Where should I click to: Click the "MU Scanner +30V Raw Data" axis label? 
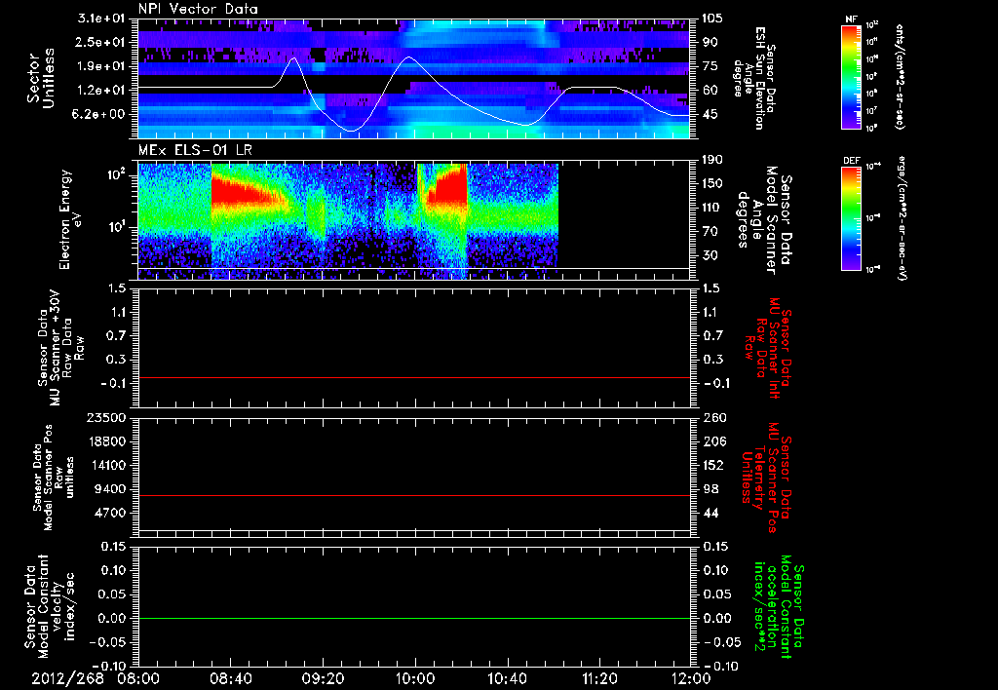pyautogui.click(x=61, y=348)
